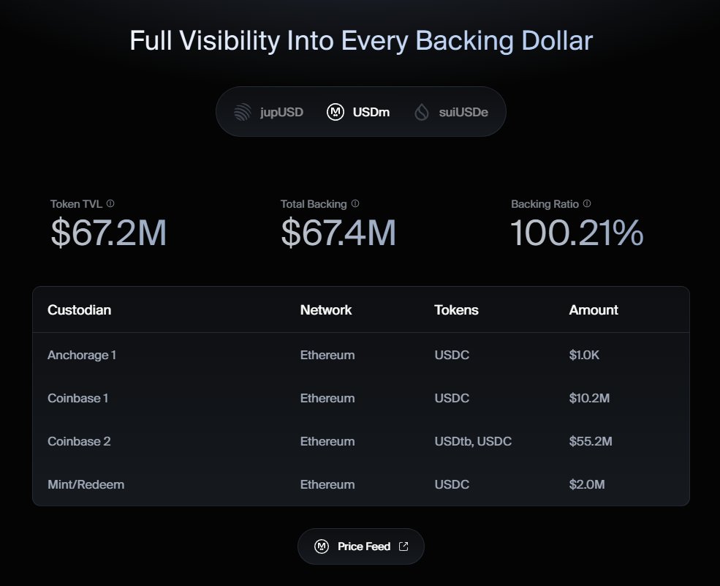The height and width of the screenshot is (586, 720).
Task: Select the Mint/Redeem row
Action: pyautogui.click(x=361, y=484)
